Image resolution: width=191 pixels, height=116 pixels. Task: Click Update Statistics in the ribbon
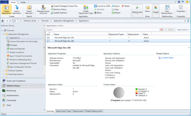(59, 13)
